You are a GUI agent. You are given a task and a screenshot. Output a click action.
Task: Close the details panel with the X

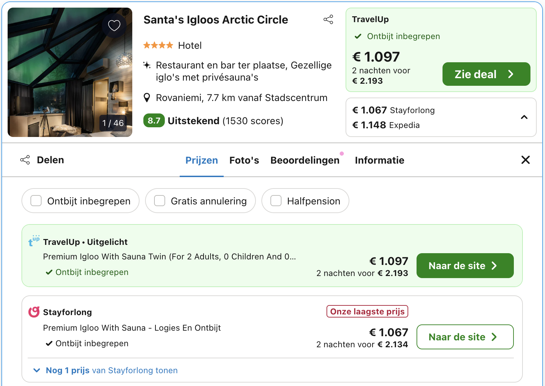coord(525,160)
